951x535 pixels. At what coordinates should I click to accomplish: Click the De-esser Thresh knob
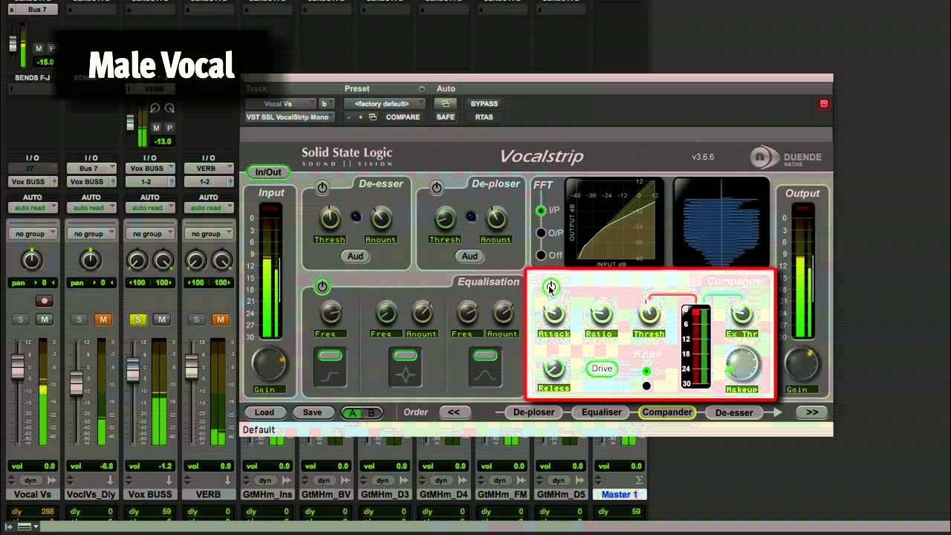(330, 218)
